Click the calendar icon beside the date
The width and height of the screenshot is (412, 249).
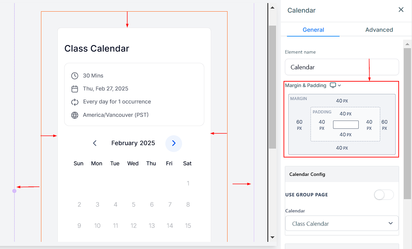[74, 89]
